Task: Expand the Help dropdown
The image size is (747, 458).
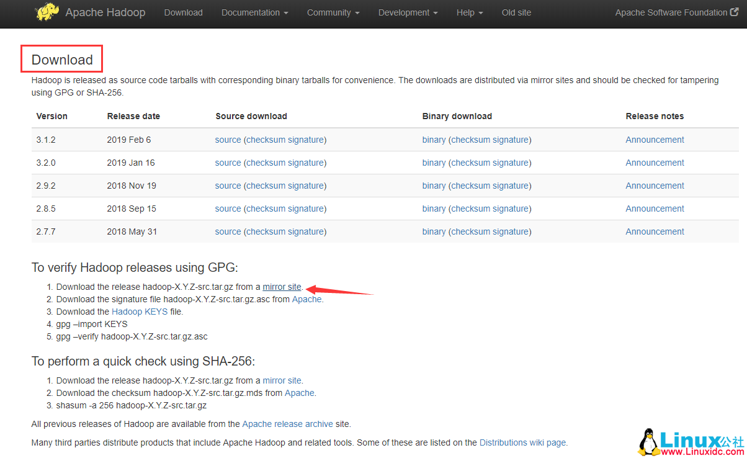Action: tap(469, 12)
